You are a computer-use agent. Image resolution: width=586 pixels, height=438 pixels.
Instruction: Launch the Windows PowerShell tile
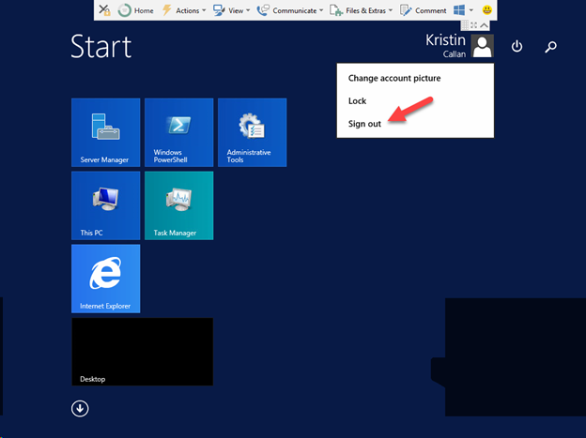179,132
